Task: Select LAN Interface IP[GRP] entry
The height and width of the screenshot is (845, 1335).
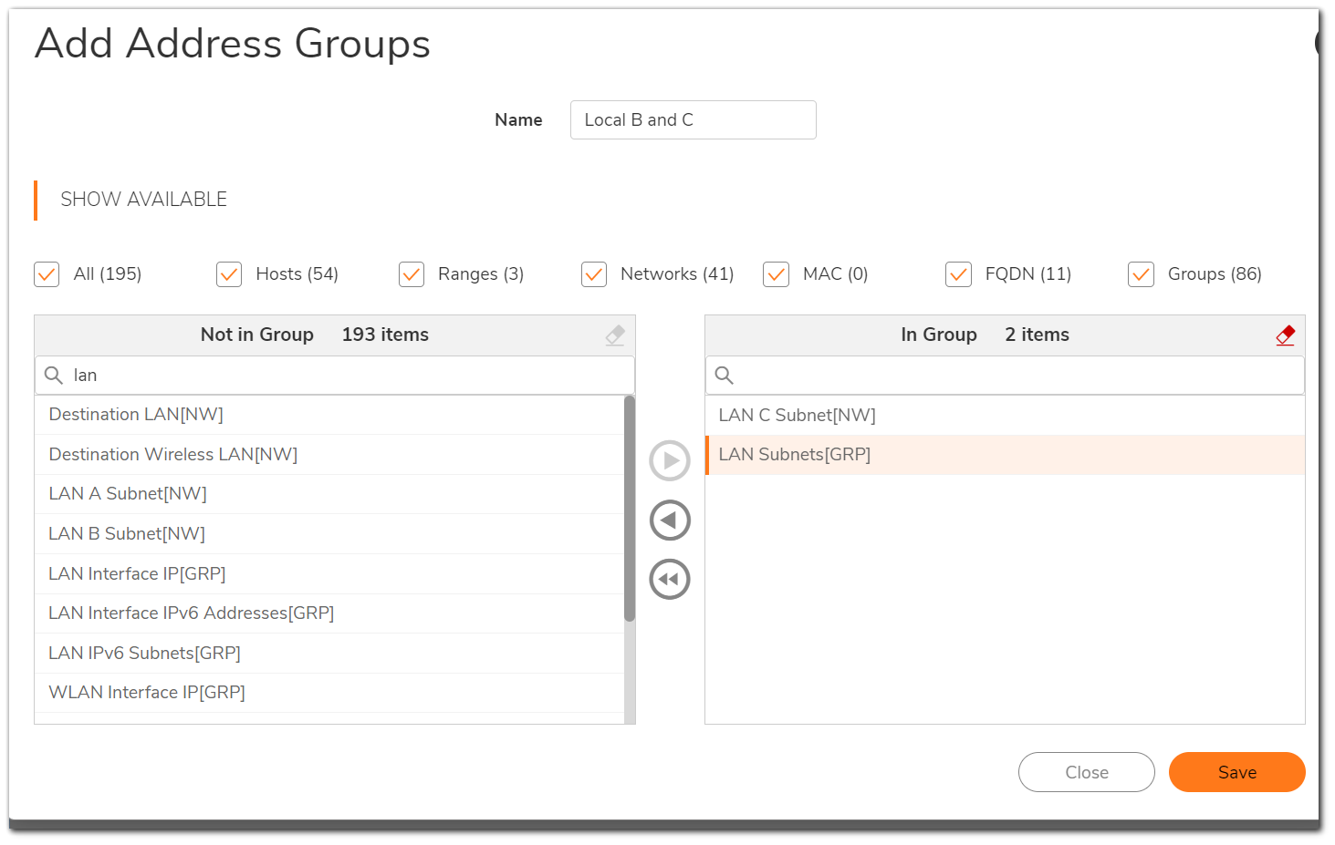Action: point(329,574)
